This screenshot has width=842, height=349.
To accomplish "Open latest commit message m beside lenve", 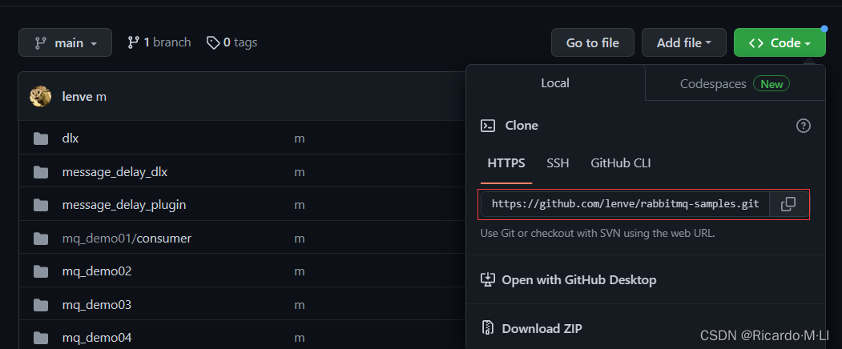I will click(101, 97).
